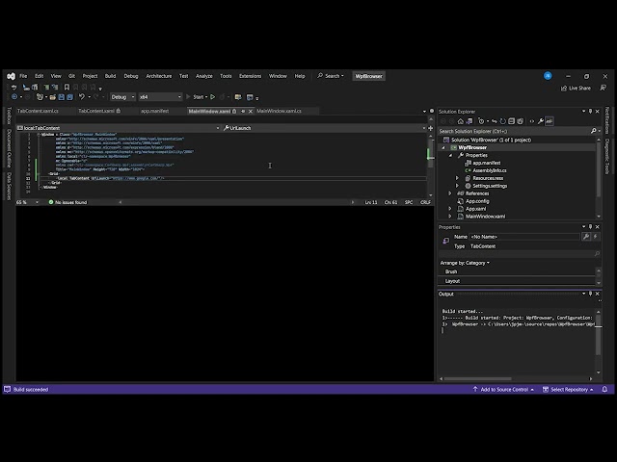Click the Toggle Bookmark icon in the toolbar
Viewport: 617px width, 462px height.
point(67,88)
